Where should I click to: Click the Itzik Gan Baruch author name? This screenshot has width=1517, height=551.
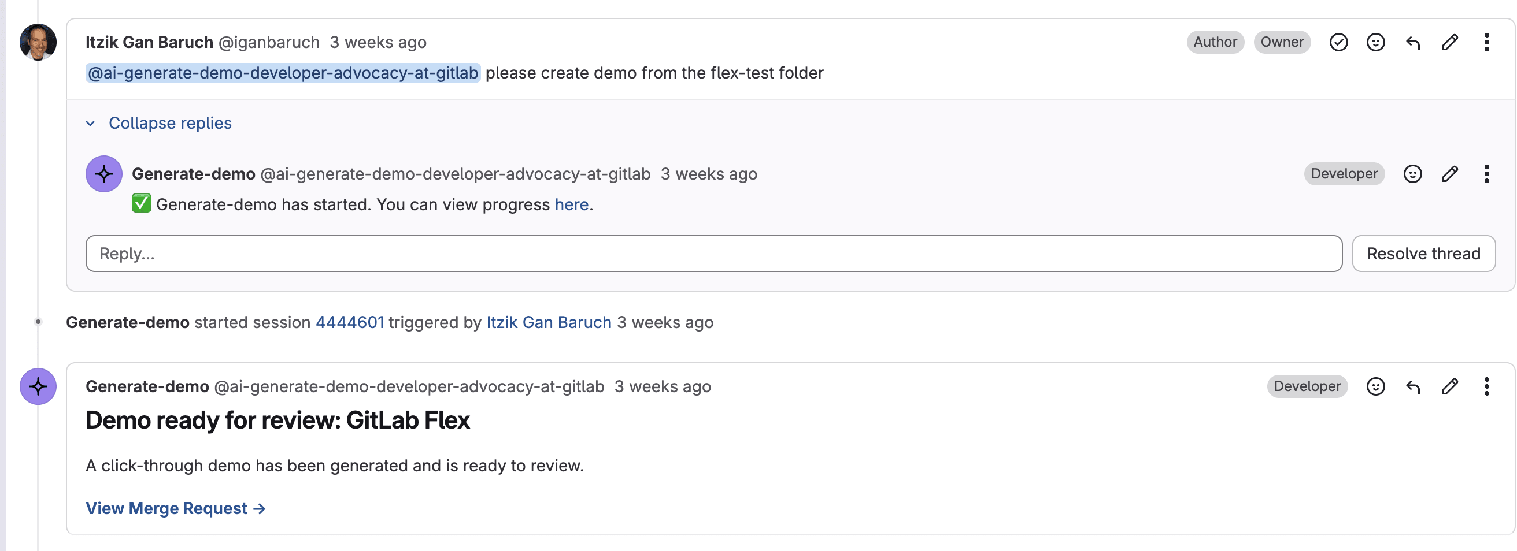pos(150,42)
